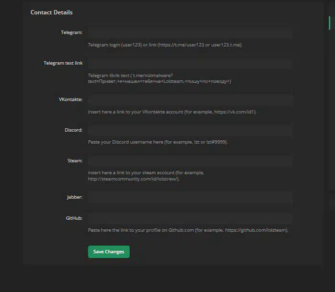This screenshot has width=335, height=292.
Task: Click the Save Changes button
Action: click(109, 252)
